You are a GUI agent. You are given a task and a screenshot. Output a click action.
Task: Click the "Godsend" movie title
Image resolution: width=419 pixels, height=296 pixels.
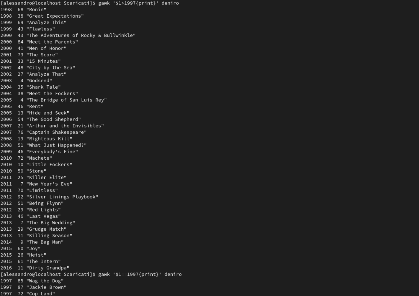coord(39,81)
